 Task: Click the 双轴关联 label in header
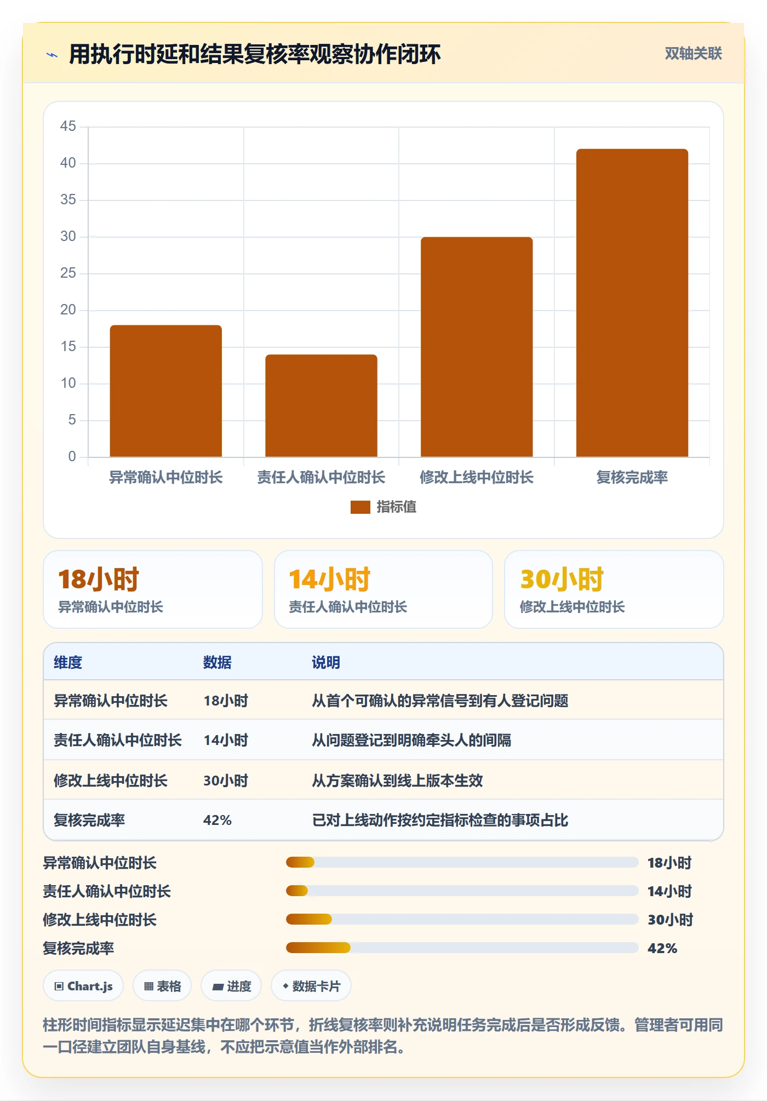coord(693,54)
